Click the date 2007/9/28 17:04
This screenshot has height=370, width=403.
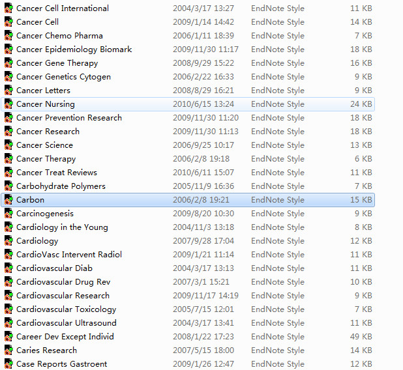(203, 241)
